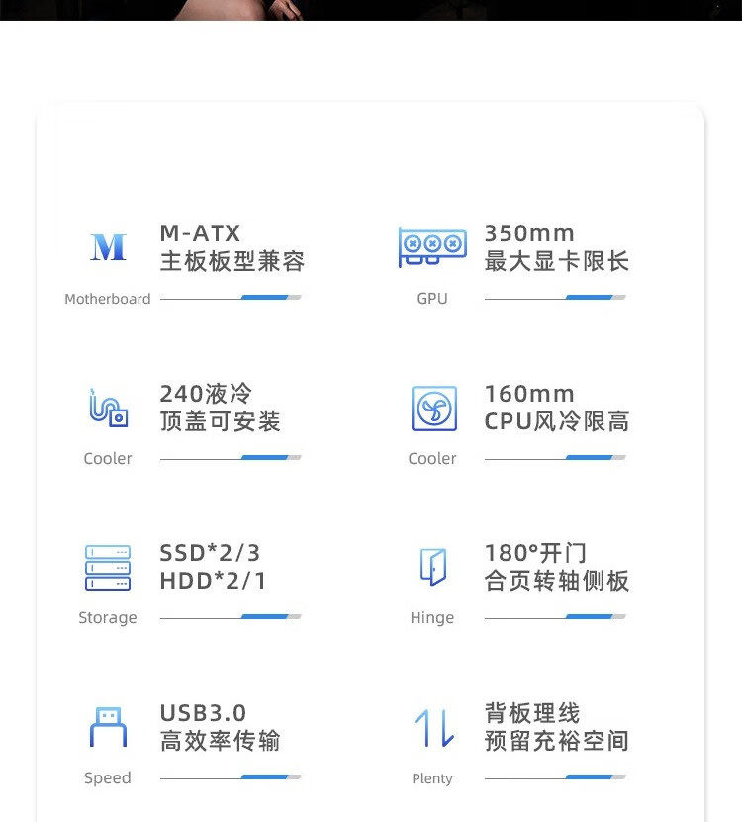Click the 'CPU风冷限高' text
Viewport: 742px width, 822px height.
[x=556, y=421]
